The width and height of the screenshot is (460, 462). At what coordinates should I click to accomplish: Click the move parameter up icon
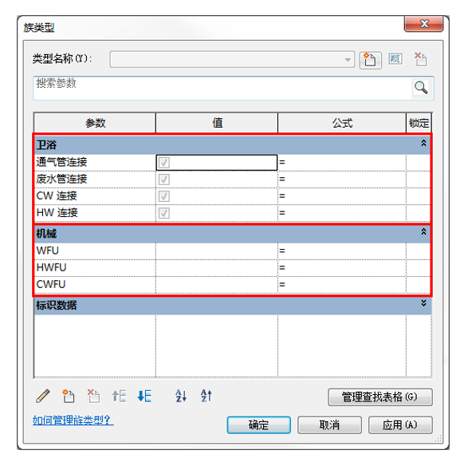[120, 396]
